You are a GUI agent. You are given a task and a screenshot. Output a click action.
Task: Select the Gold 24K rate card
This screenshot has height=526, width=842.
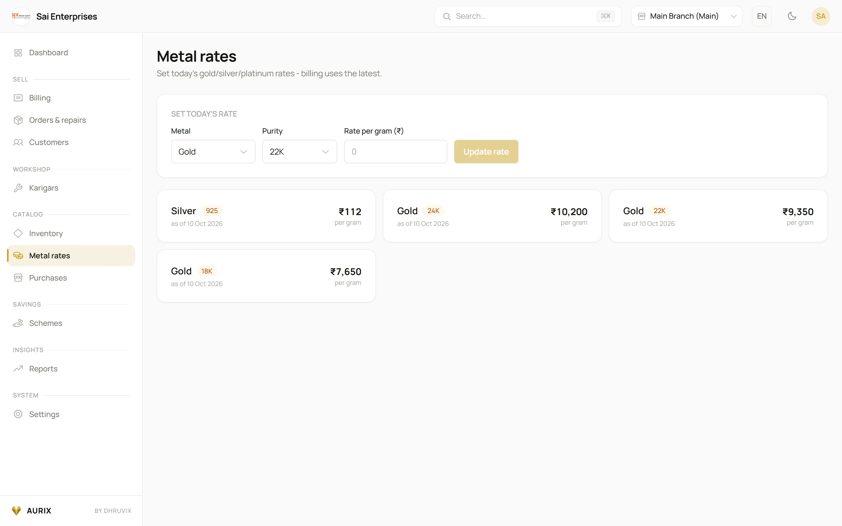[x=492, y=216]
